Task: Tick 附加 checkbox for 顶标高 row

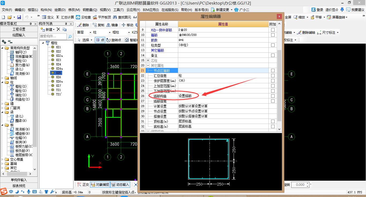Action: pyautogui.click(x=273, y=122)
